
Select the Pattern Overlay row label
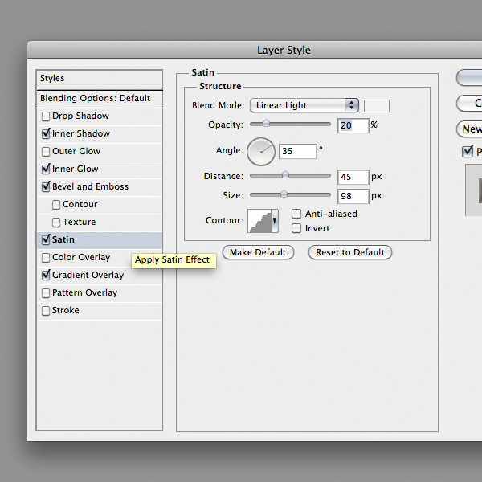[85, 292]
